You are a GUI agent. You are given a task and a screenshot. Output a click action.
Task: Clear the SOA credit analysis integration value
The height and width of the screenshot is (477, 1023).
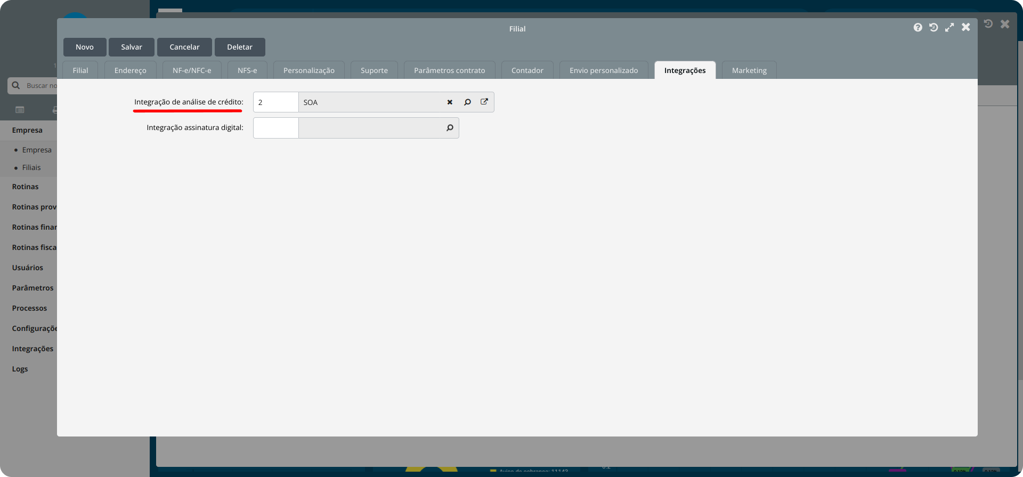450,102
